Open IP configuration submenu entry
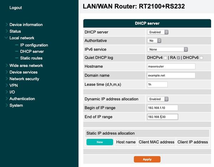Image resolution: width=214 pixels, height=167 pixels. 34,45
